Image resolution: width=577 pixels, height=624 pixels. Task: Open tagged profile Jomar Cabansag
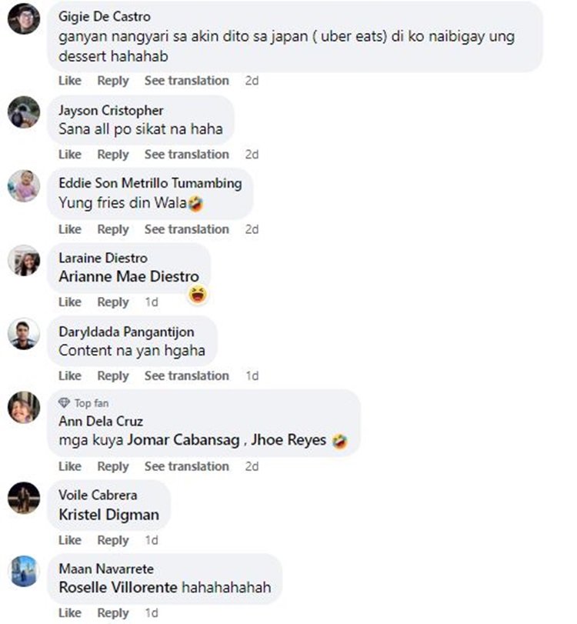183,440
